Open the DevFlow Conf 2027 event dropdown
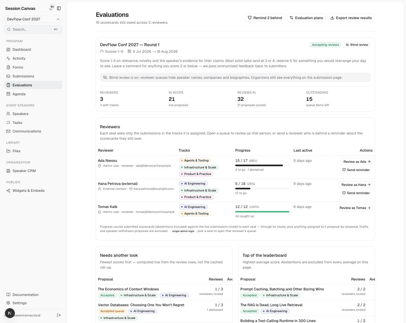 click(x=33, y=19)
